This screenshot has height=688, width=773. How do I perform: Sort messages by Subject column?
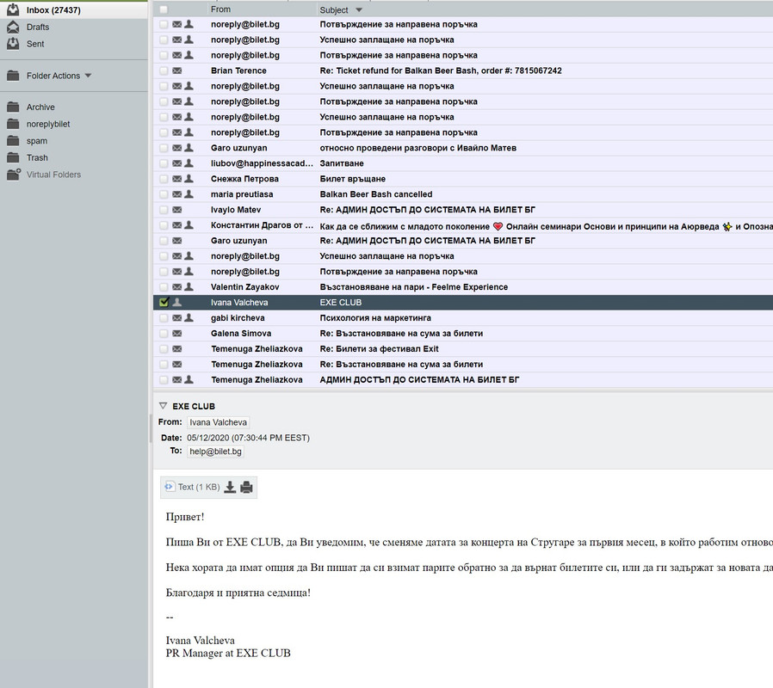[334, 9]
